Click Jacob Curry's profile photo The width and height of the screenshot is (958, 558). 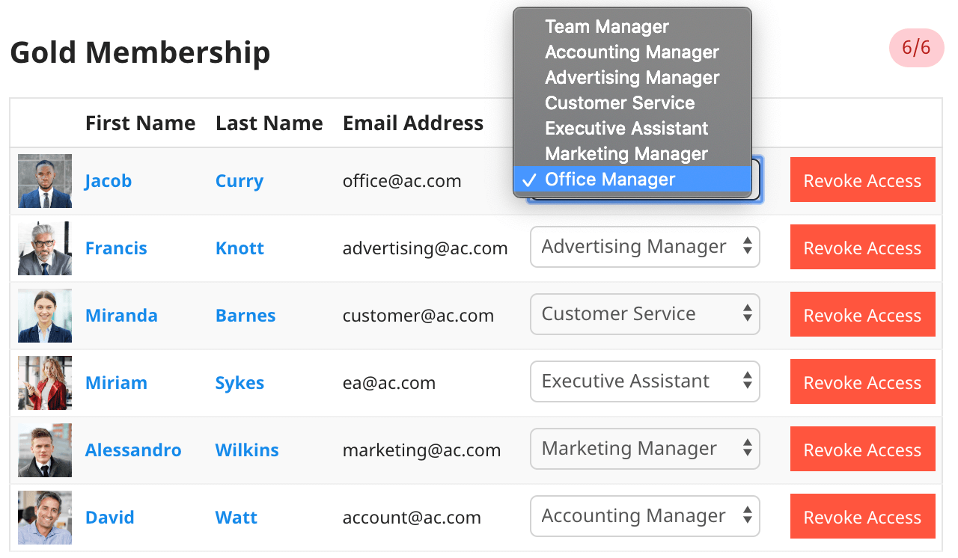point(45,181)
